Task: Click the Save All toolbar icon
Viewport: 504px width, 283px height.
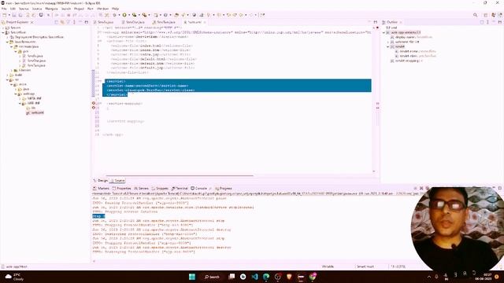Action: pos(20,15)
